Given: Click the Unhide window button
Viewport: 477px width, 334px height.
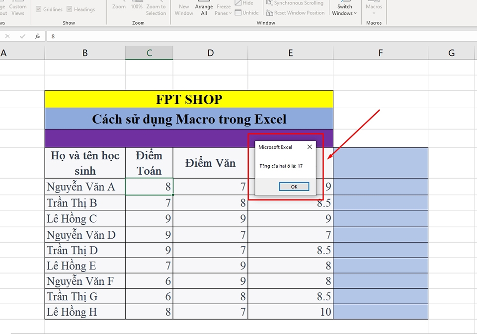Looking at the screenshot, I should [247, 13].
